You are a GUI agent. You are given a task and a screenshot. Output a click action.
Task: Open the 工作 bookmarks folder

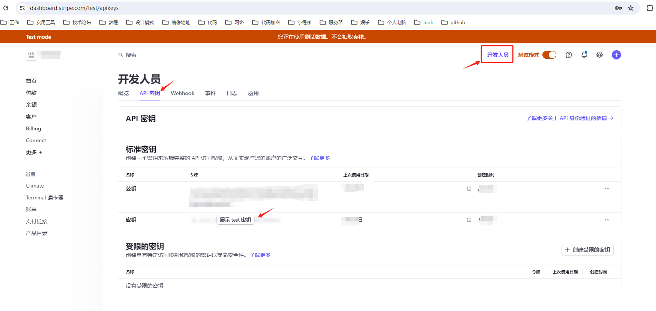click(x=10, y=22)
